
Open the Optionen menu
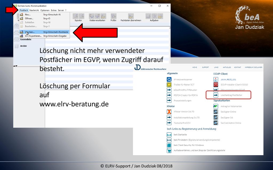coord(45,10)
